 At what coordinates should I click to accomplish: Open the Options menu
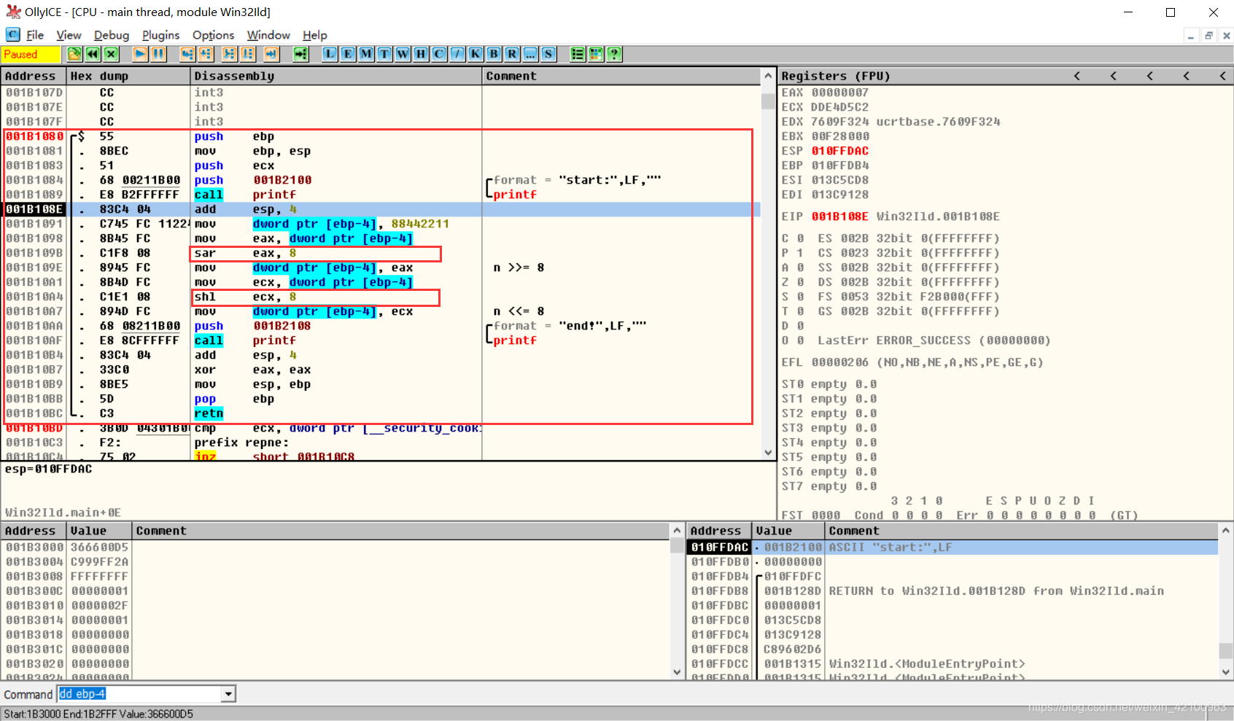[213, 35]
